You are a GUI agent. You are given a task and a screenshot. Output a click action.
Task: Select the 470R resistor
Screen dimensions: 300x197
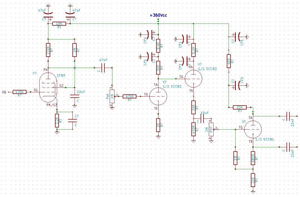coord(193,129)
